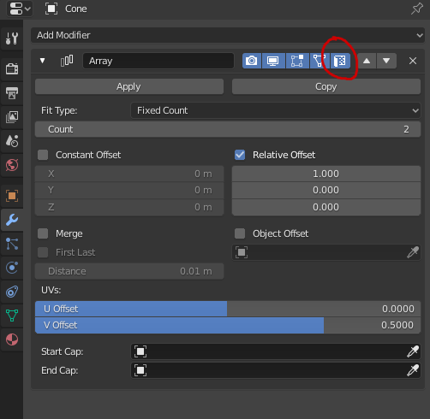Viewport: 430px width, 419px height.
Task: Click the Cone object icon in header
Action: (x=51, y=9)
